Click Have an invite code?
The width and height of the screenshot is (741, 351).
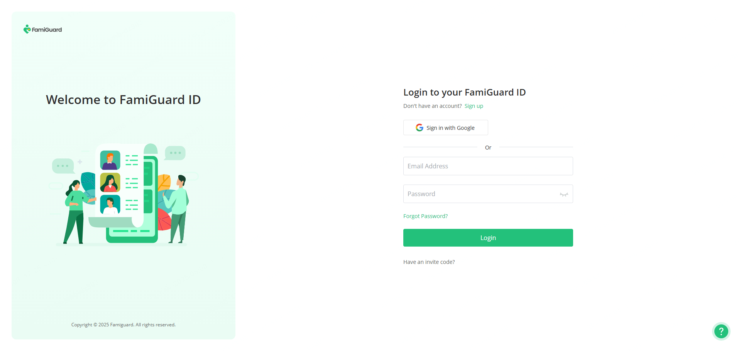[429, 262]
